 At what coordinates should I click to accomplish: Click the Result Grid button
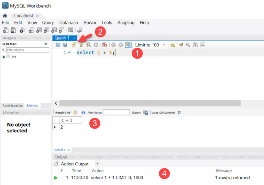(63, 113)
